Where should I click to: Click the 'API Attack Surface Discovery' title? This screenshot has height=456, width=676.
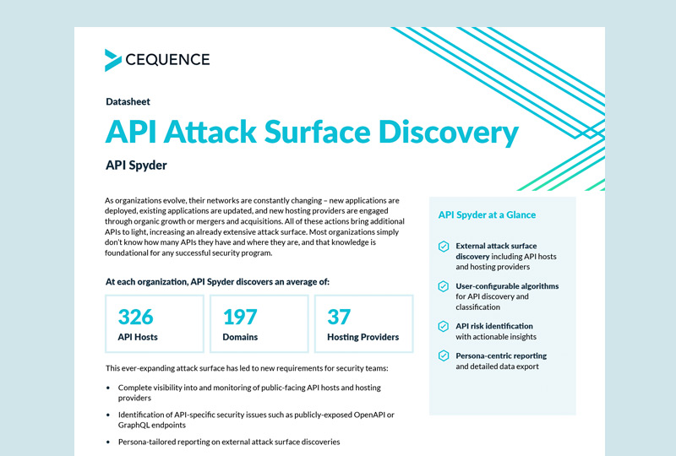coord(312,132)
